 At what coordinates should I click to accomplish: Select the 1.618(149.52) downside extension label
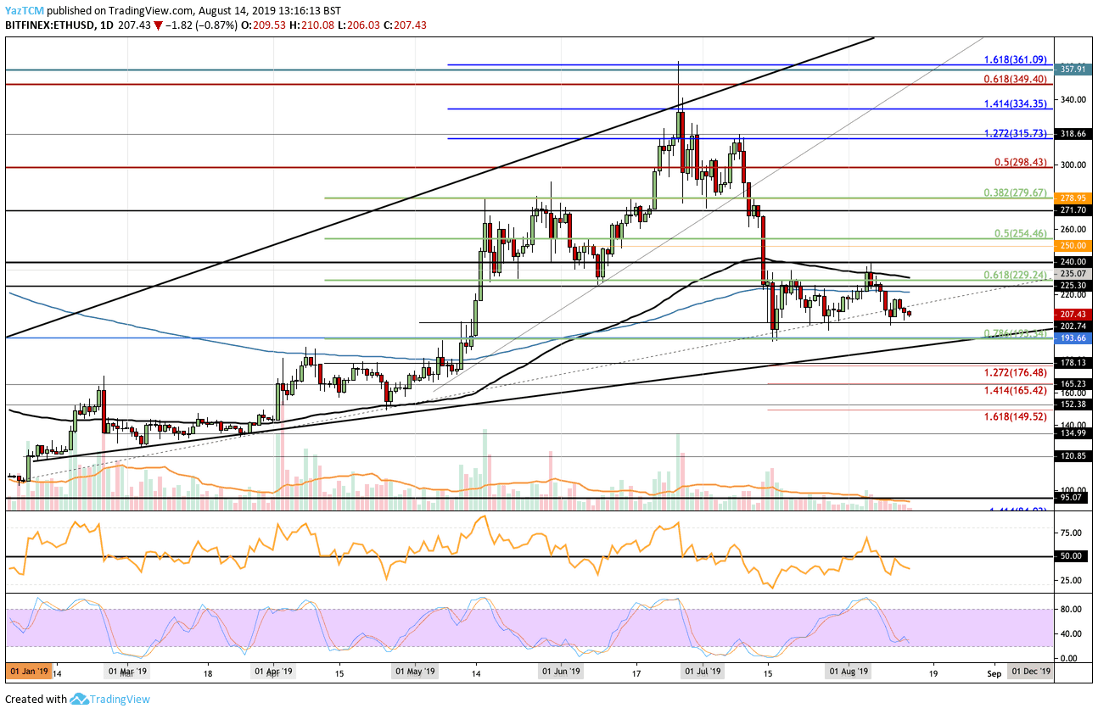click(1017, 417)
